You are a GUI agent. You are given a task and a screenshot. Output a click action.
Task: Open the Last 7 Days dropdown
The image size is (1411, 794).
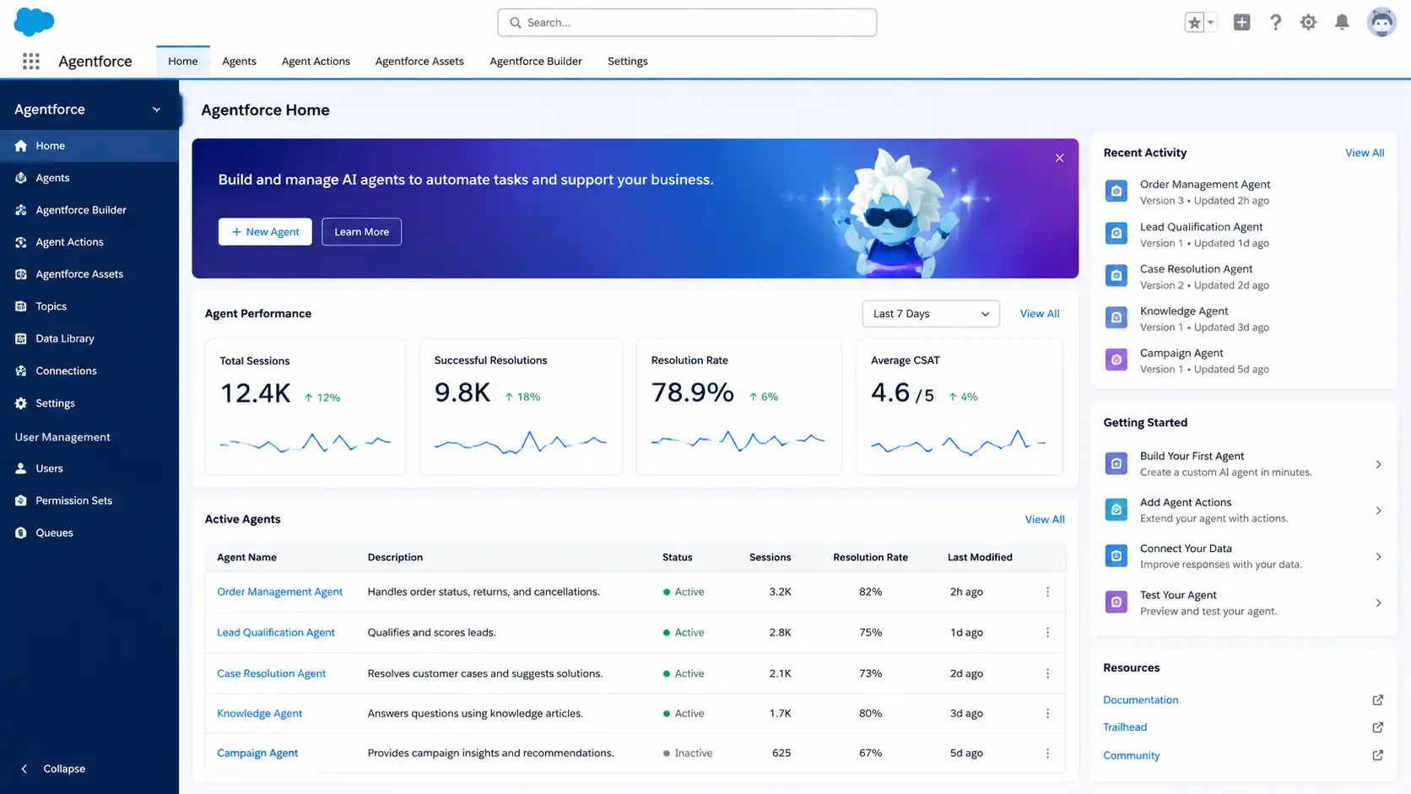click(930, 314)
